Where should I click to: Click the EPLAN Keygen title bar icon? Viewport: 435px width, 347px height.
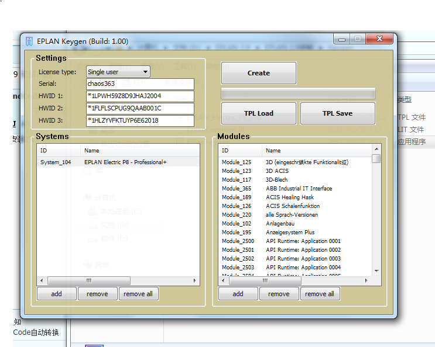pos(29,41)
